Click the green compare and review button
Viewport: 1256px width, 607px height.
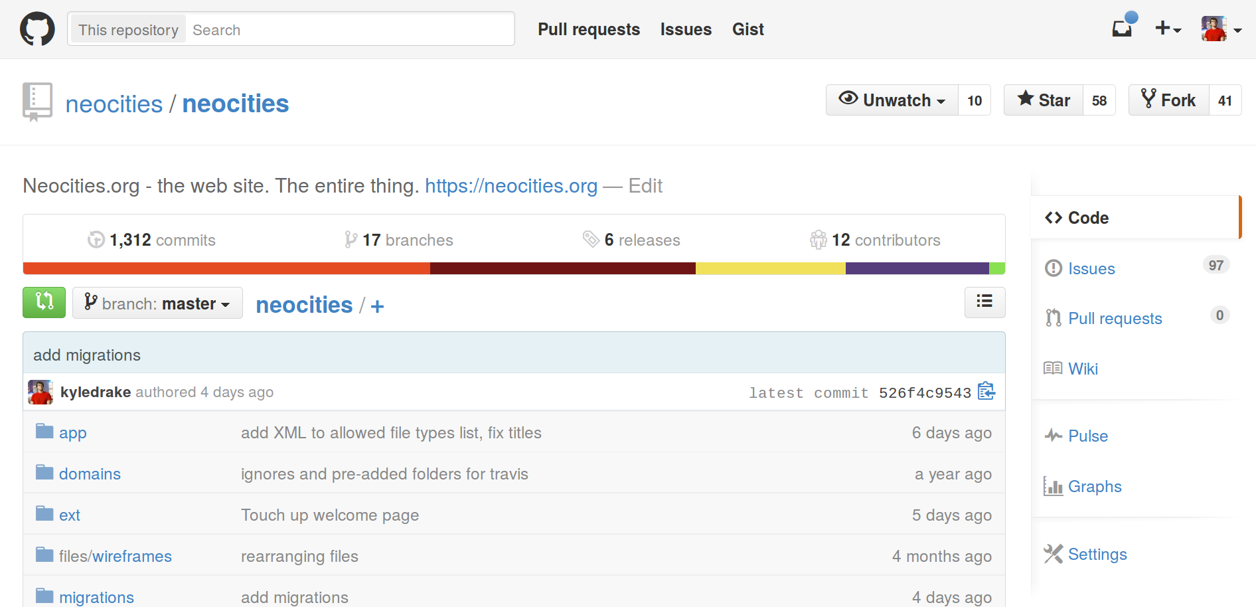tap(44, 302)
